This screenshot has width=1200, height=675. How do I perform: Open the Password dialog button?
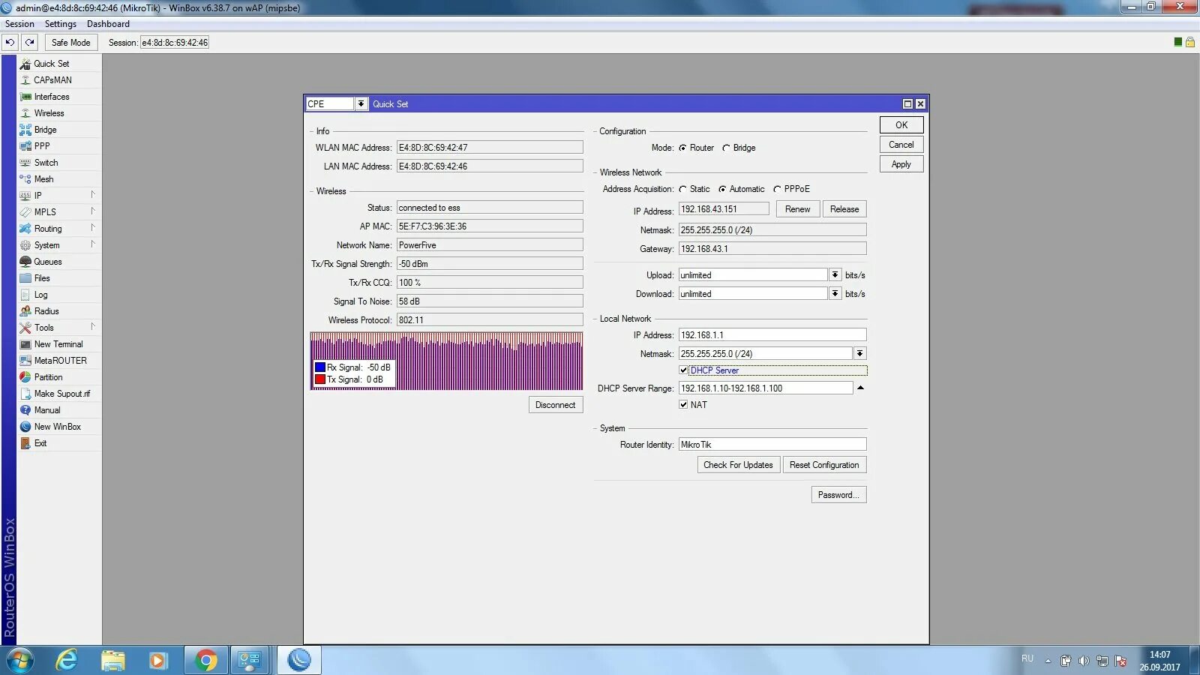pos(838,495)
